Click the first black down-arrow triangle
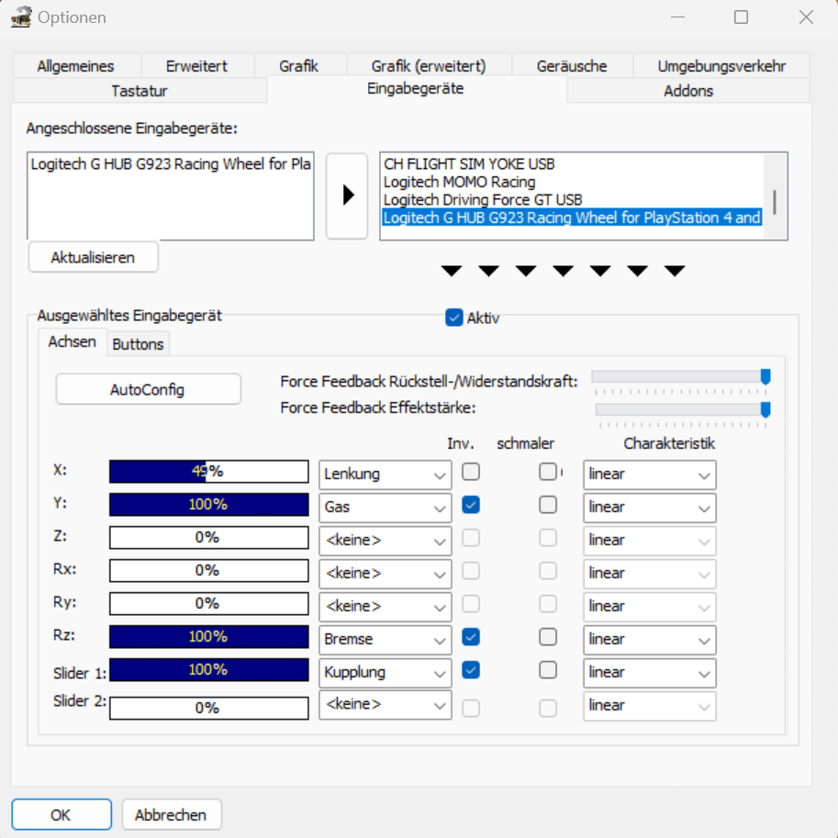Viewport: 838px width, 838px height. (451, 271)
